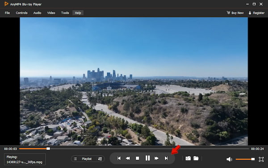The image size is (268, 168).
Task: Minimize the player window
Action: (x=247, y=4)
